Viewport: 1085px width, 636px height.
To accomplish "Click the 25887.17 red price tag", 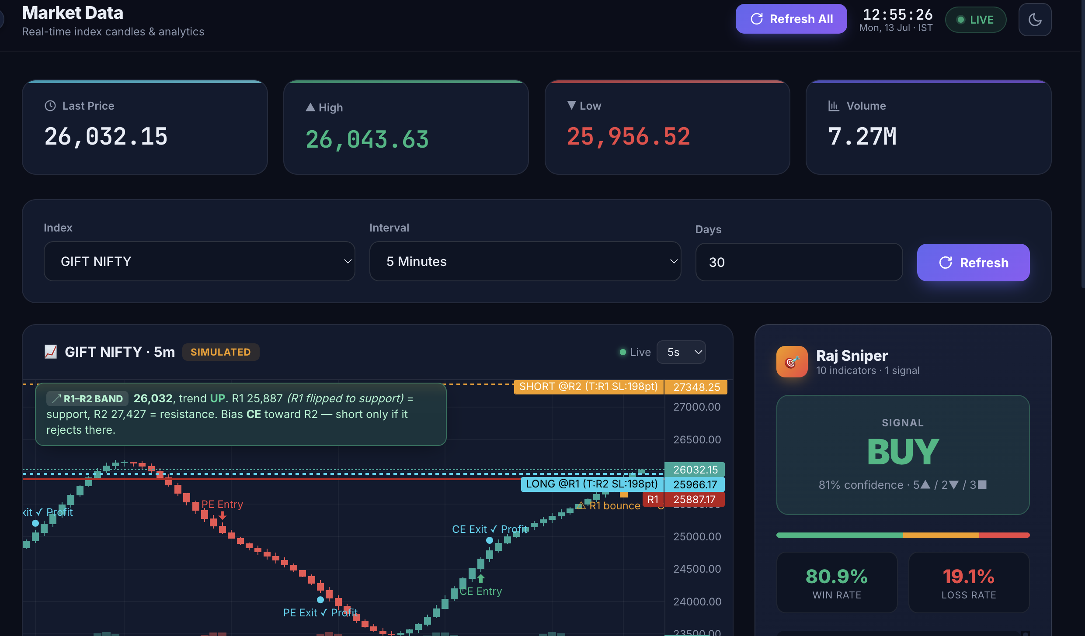I will 695,499.
